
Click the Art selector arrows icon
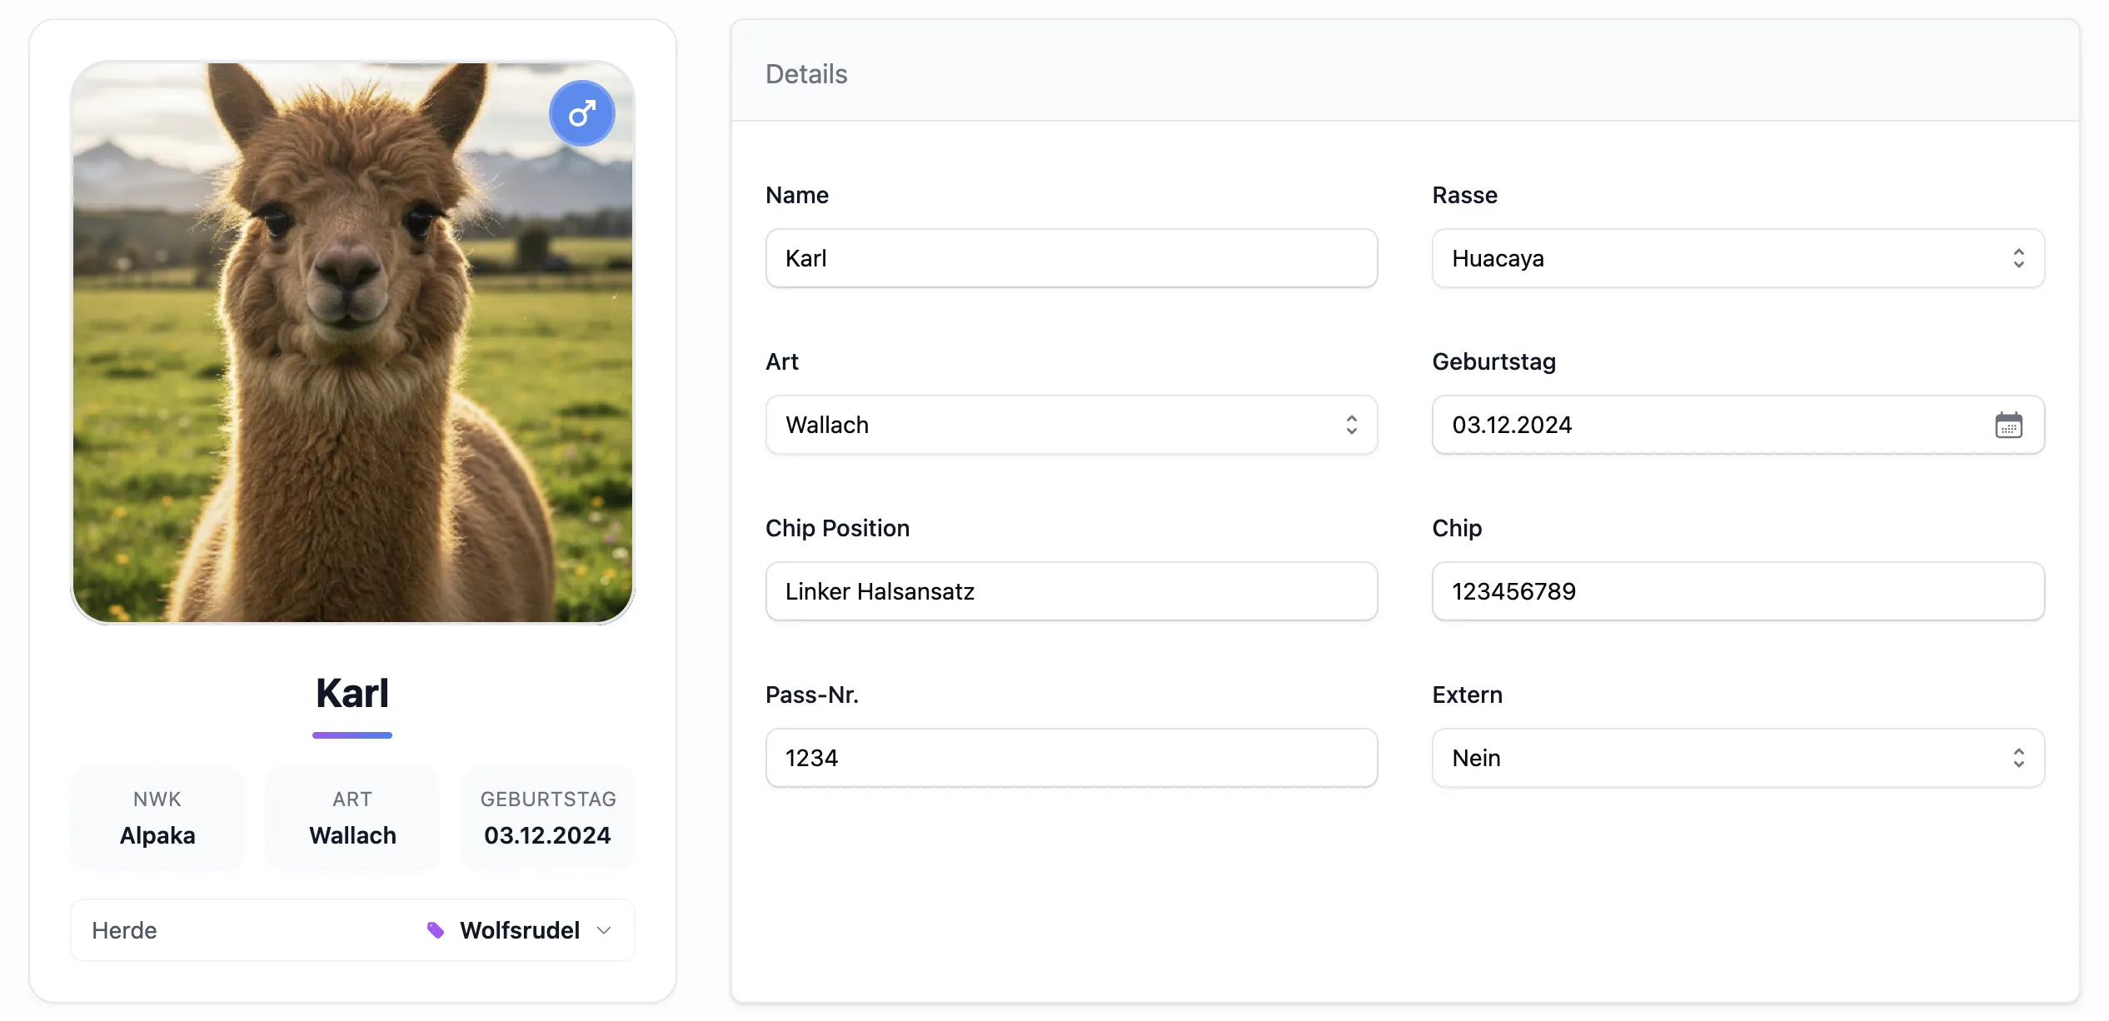coord(1351,425)
